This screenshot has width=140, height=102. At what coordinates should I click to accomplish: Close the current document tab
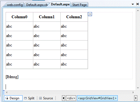pyautogui.click(x=138, y=4)
